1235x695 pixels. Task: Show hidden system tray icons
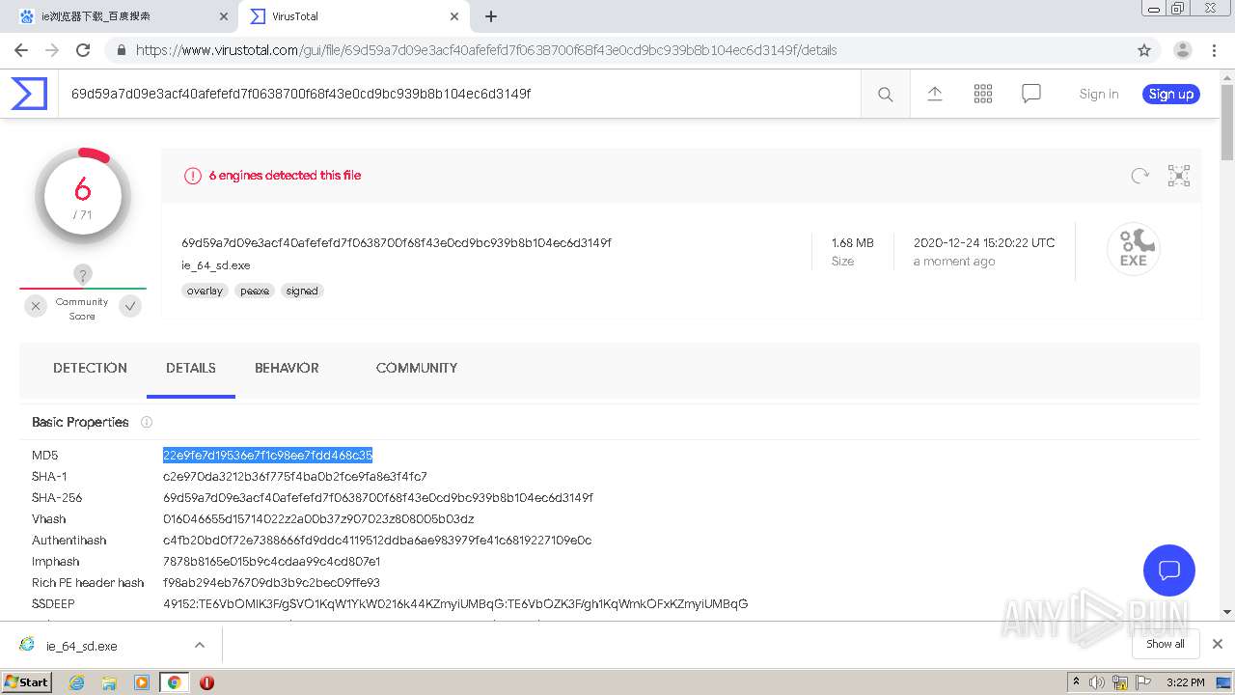coord(1076,682)
